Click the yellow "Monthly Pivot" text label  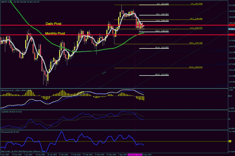tap(55, 33)
